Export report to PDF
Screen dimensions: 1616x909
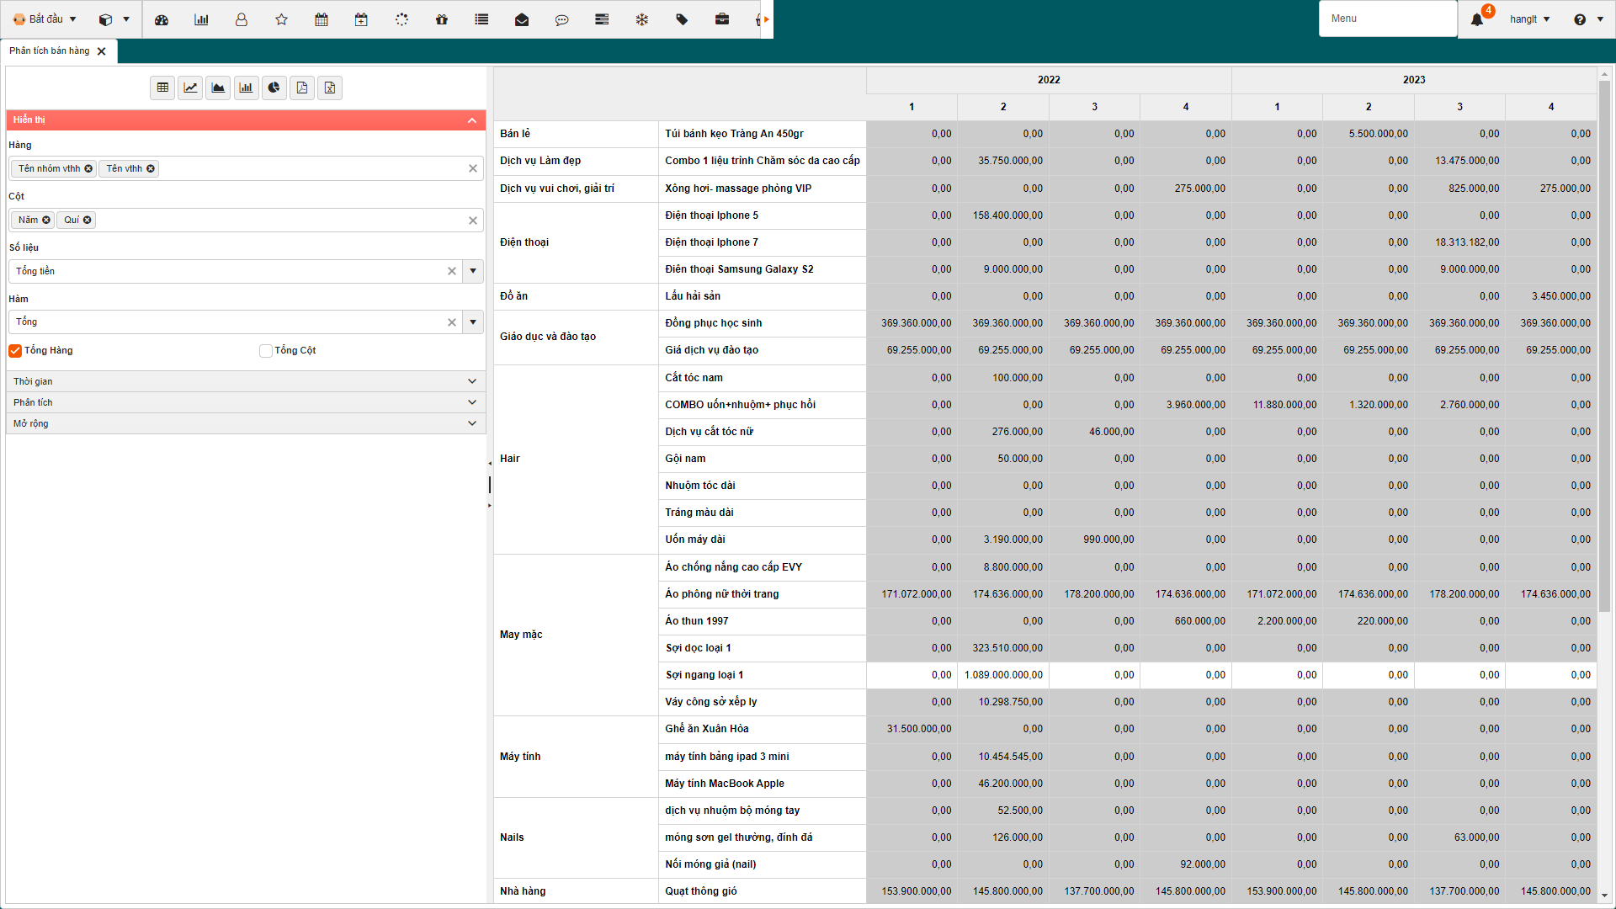click(302, 88)
